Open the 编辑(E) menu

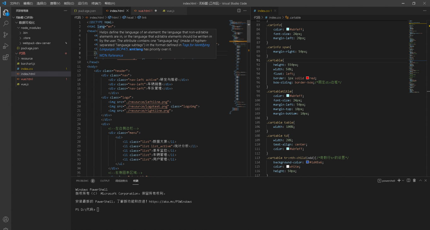pyautogui.click(x=28, y=3)
